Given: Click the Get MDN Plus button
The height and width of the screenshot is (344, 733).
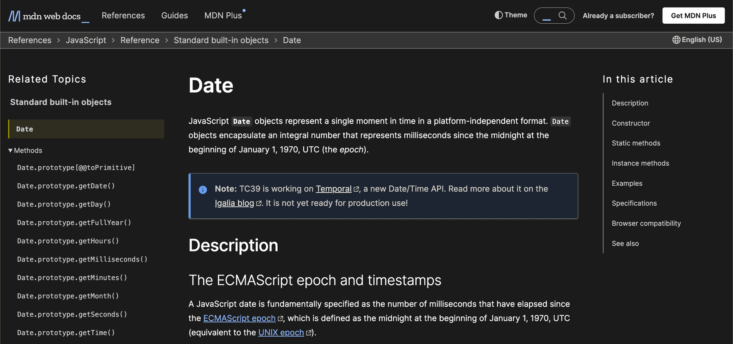Looking at the screenshot, I should (693, 15).
